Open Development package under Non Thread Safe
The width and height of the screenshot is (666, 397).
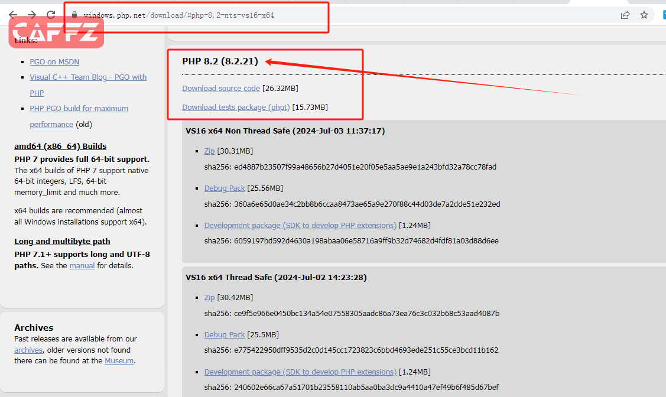[x=300, y=226]
